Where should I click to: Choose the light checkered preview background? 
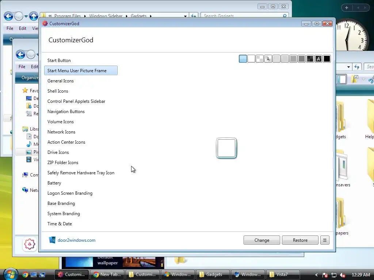tap(260, 59)
